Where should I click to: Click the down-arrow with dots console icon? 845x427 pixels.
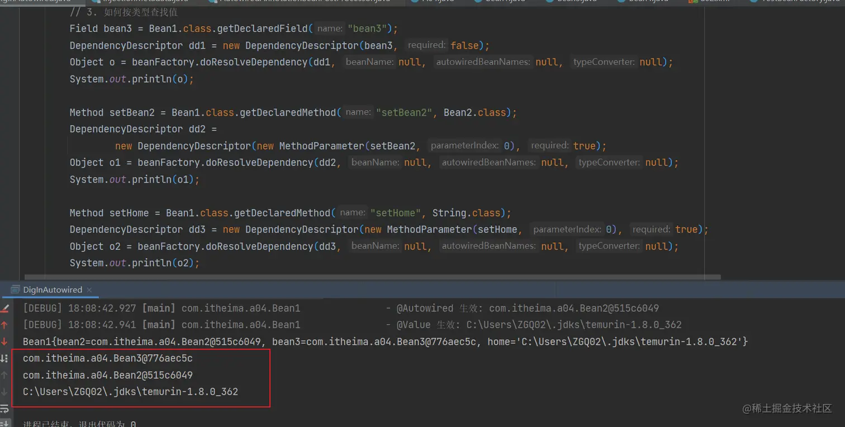tap(5, 358)
